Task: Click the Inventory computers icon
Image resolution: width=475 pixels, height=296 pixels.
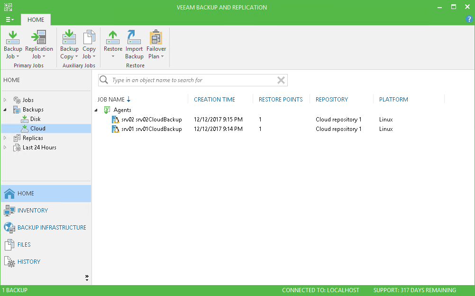Action: [x=9, y=211]
